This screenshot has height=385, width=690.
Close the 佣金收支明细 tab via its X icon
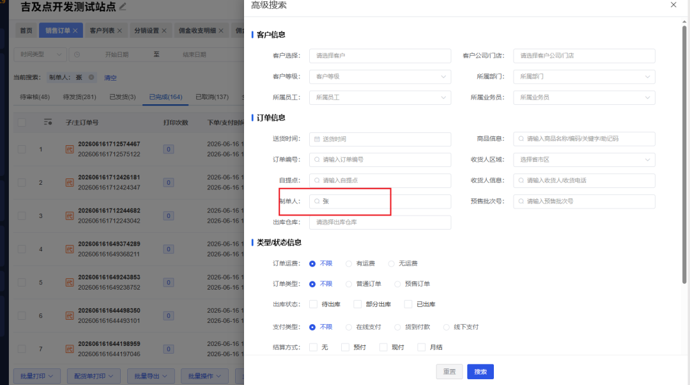click(221, 31)
